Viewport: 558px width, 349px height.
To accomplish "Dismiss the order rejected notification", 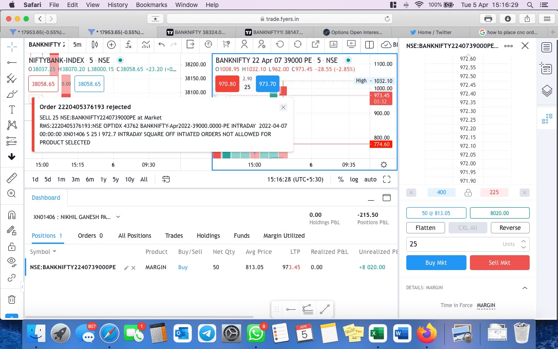I will pyautogui.click(x=283, y=107).
